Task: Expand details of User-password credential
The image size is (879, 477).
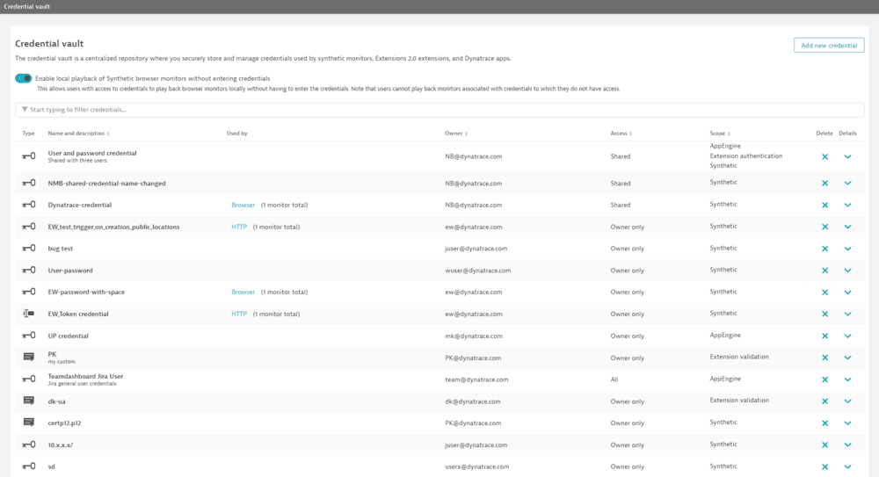Action: (847, 271)
